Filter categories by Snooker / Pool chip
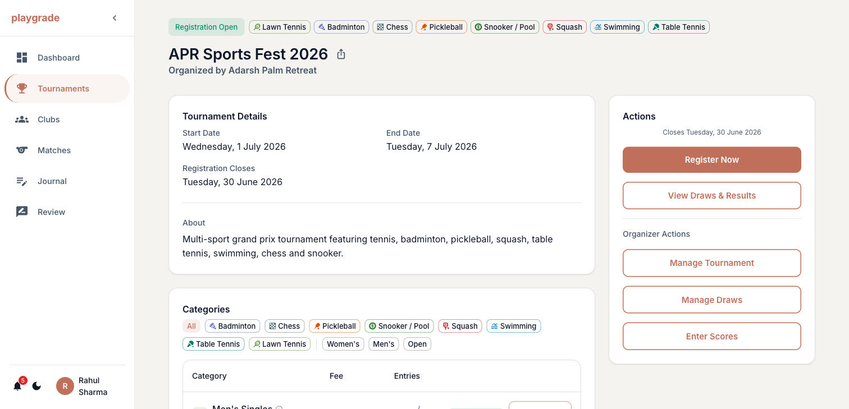This screenshot has height=409, width=849. pyautogui.click(x=399, y=326)
